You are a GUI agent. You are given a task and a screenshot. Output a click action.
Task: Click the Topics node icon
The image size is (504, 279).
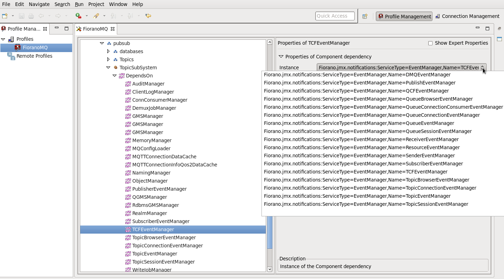(115, 59)
